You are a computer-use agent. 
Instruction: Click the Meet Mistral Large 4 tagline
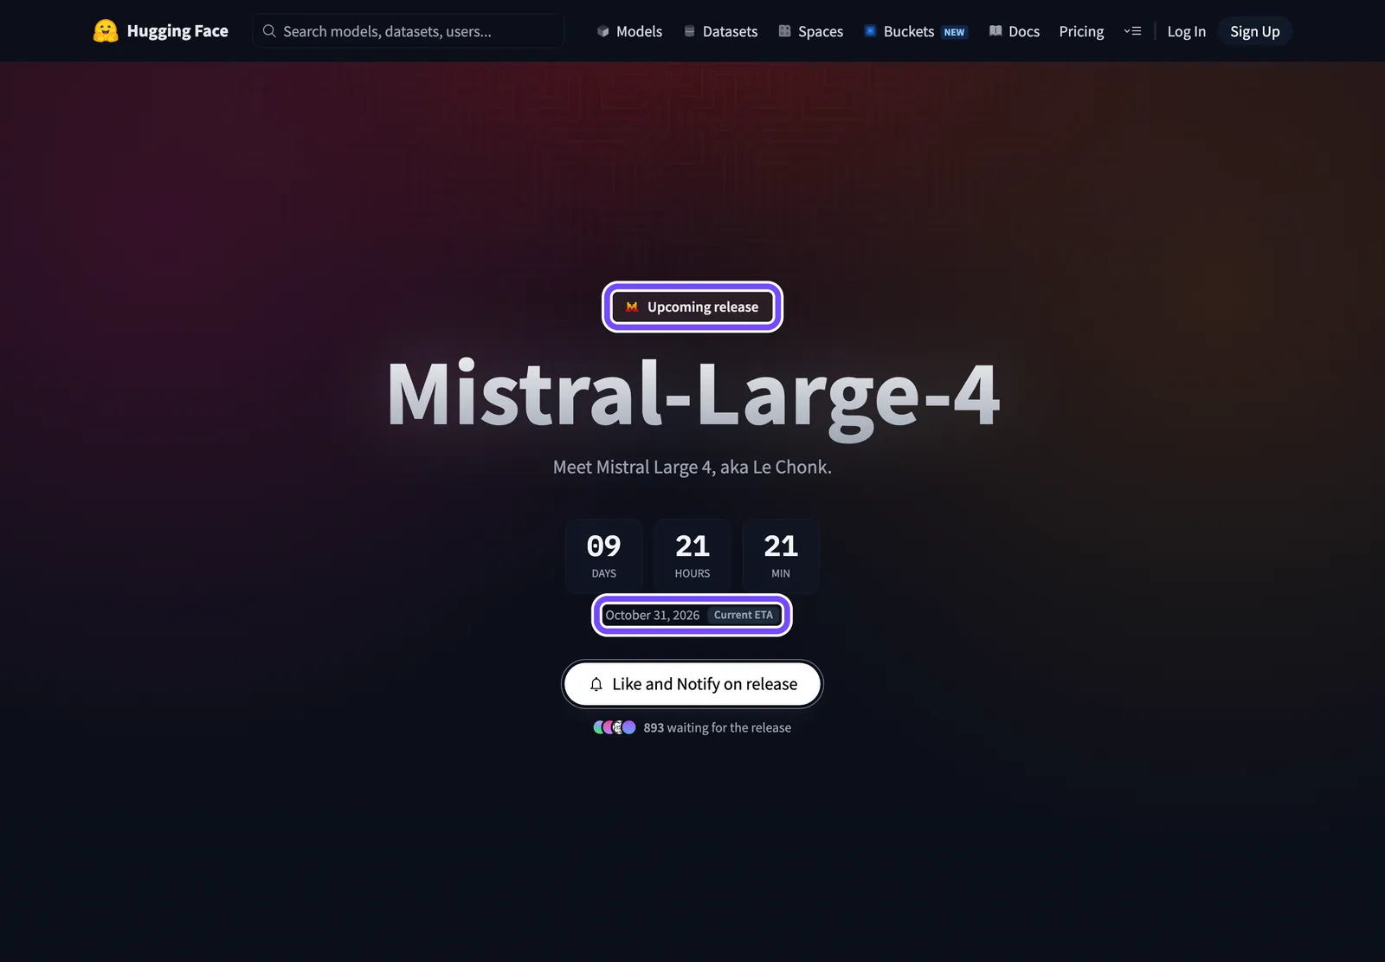point(692,467)
